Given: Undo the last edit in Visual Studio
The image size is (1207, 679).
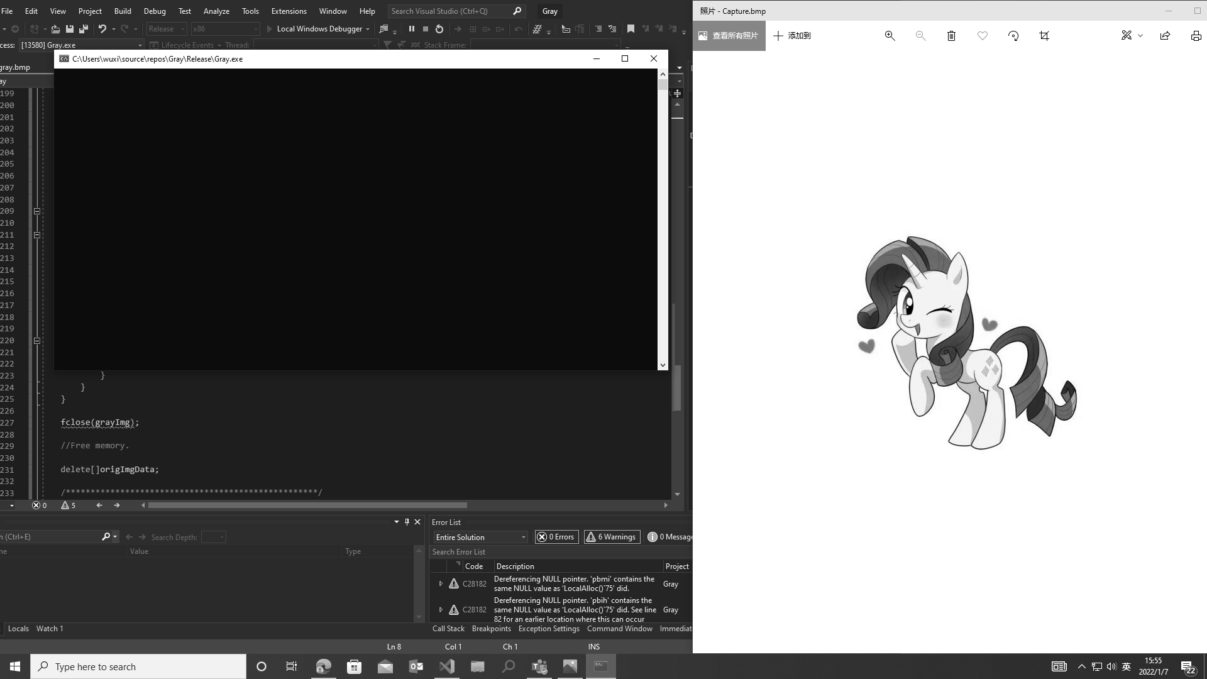Looking at the screenshot, I should (102, 29).
